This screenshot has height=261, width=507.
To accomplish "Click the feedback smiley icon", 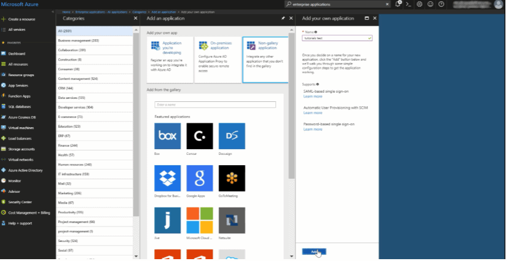I will pos(430,4).
